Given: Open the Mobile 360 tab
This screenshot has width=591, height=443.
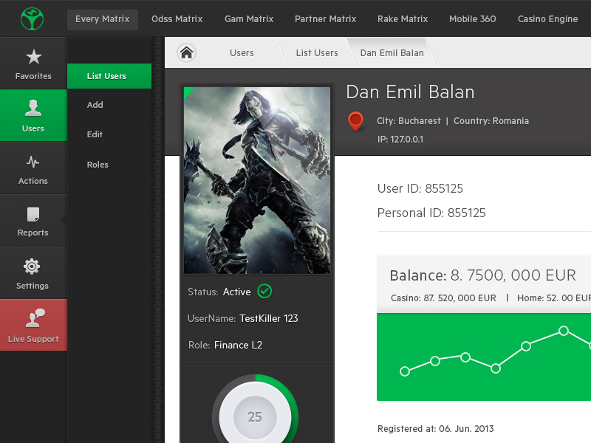Looking at the screenshot, I should point(472,18).
